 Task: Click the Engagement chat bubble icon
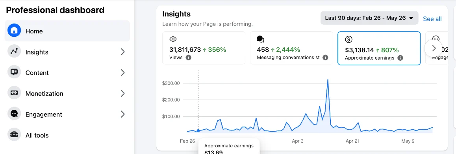[14, 114]
